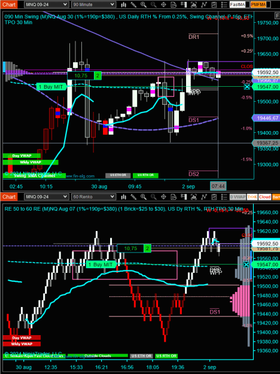Open chart properties list icon in Renko toolbar
Viewport: 280px width, 374px height.
click(224, 197)
